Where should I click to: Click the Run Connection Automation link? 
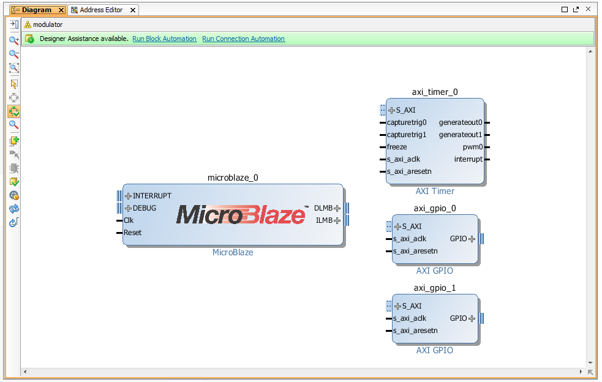pos(243,39)
